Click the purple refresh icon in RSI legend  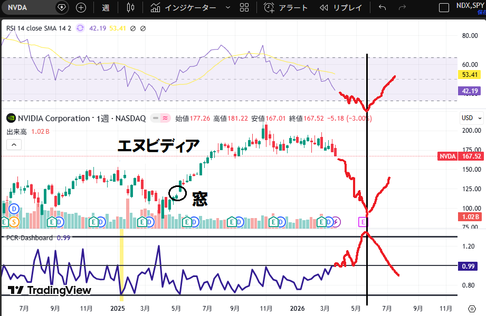click(80, 28)
